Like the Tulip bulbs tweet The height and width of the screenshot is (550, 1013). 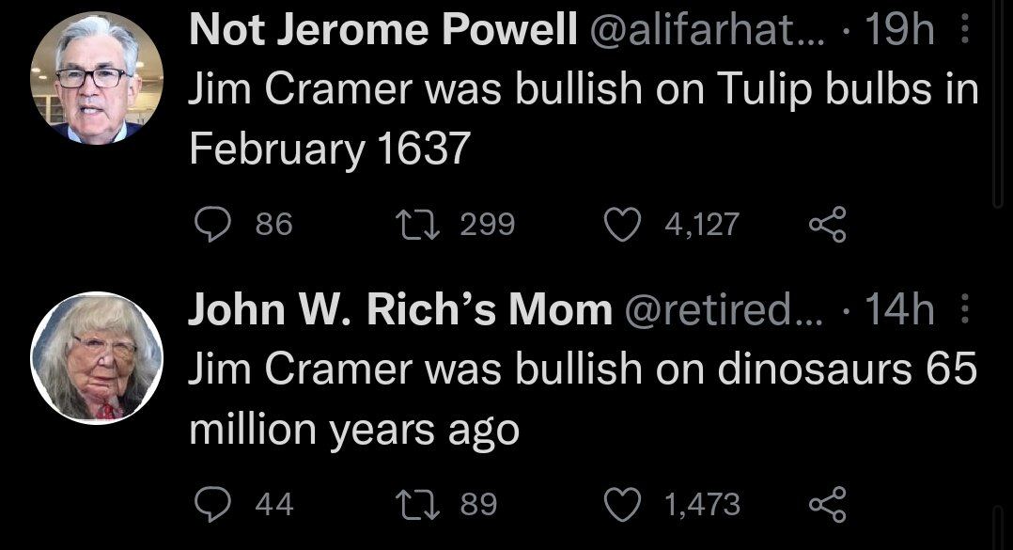point(622,225)
